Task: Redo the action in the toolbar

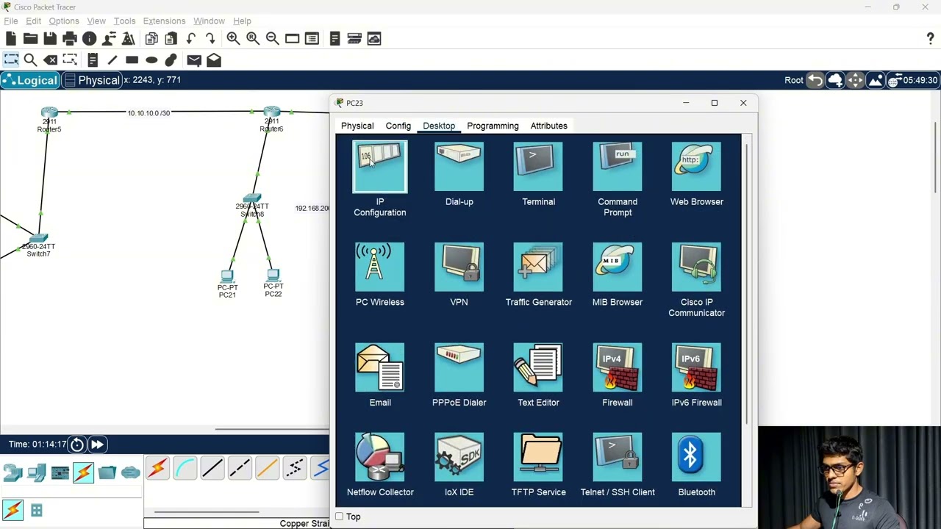Action: [210, 38]
